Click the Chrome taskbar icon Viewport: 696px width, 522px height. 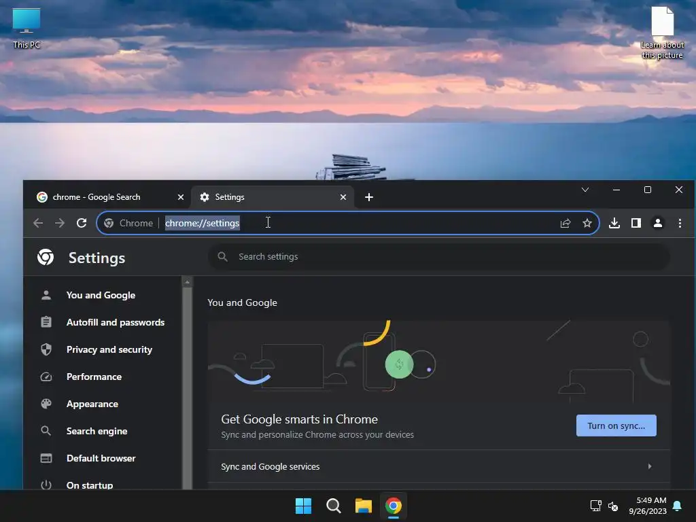pyautogui.click(x=394, y=506)
